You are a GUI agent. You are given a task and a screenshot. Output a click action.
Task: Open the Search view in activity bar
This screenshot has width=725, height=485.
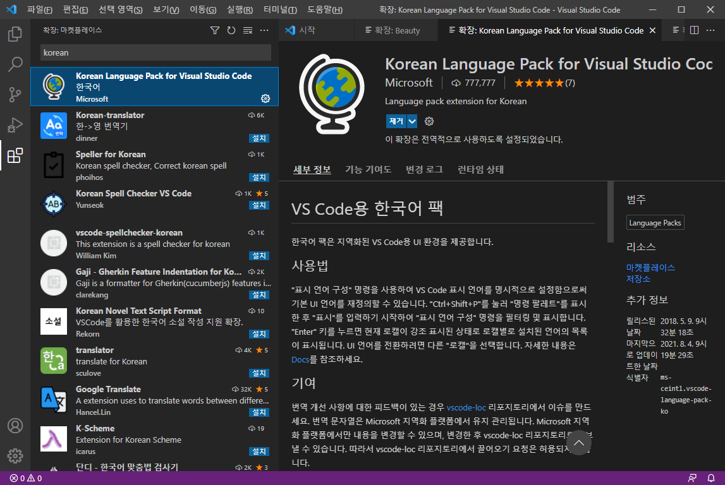(x=15, y=64)
